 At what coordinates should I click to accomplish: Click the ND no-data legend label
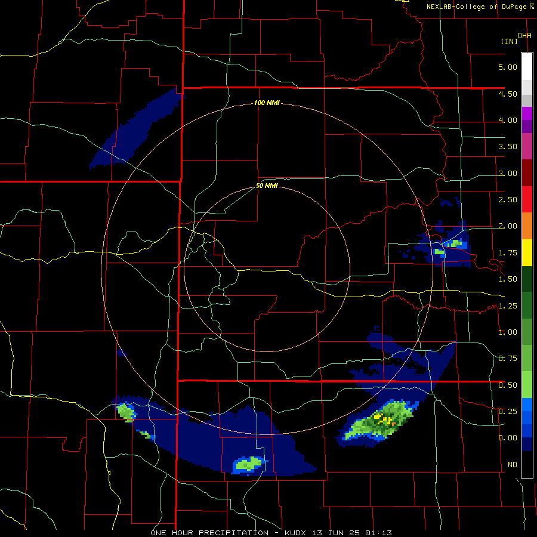click(513, 465)
